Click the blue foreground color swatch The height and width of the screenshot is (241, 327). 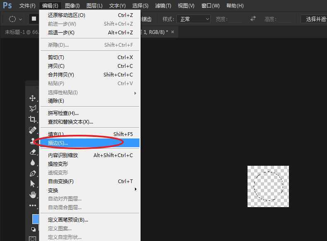[35, 219]
